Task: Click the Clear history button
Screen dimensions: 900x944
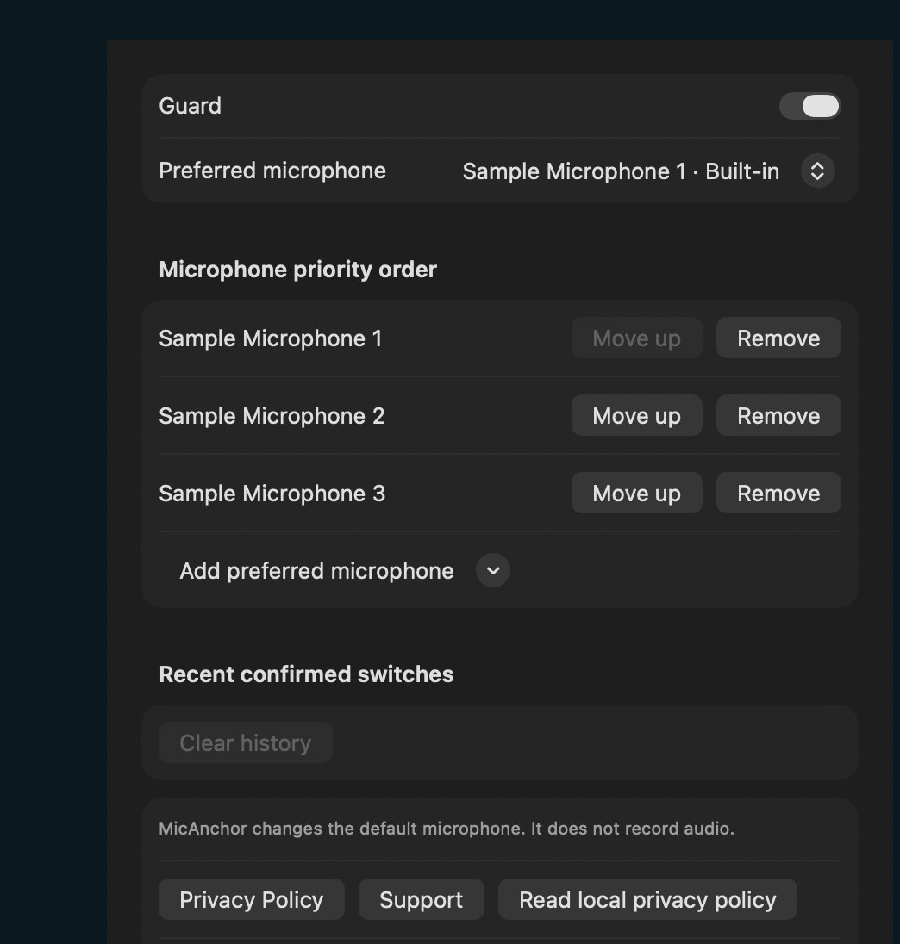Action: [x=246, y=743]
